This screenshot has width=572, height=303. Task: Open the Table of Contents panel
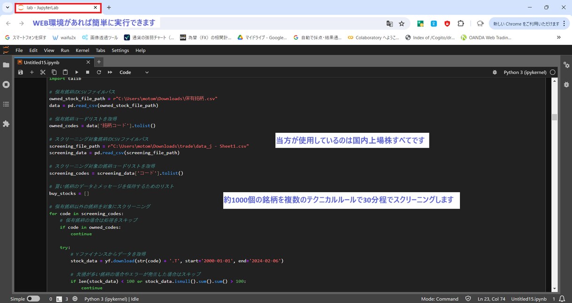point(6,104)
